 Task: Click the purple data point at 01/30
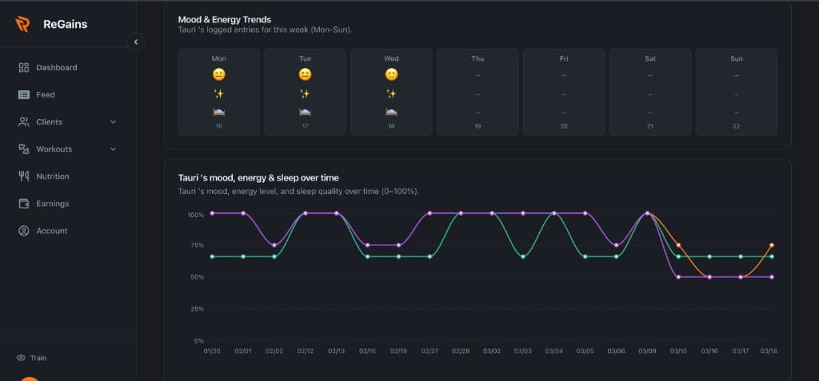point(212,213)
